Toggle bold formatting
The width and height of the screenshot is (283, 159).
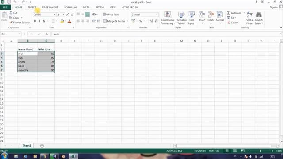[35, 21]
